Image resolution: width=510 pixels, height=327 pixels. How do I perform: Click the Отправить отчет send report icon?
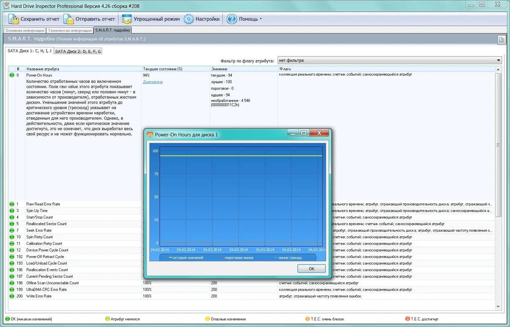tap(69, 19)
